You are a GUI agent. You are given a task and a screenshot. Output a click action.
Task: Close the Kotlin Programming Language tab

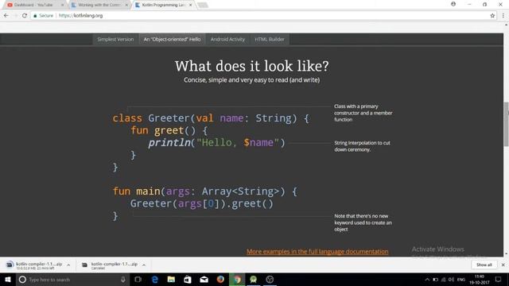point(190,5)
